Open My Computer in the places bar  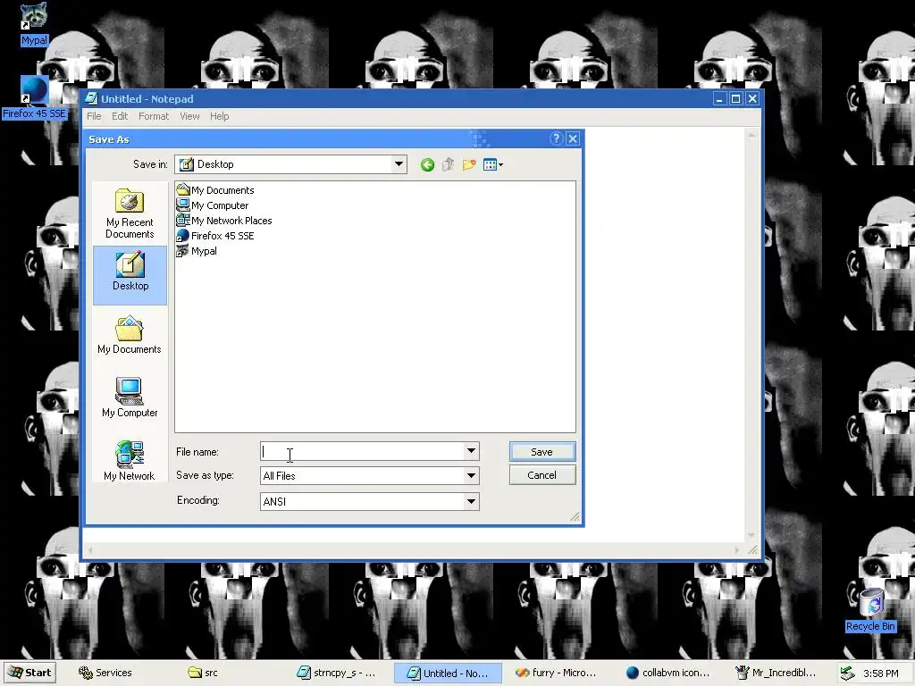tap(130, 397)
